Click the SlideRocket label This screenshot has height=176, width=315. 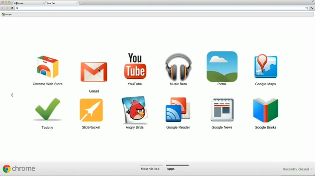91,127
